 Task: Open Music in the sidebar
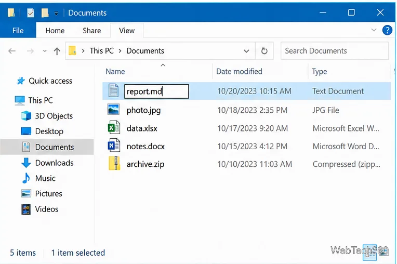tap(45, 178)
